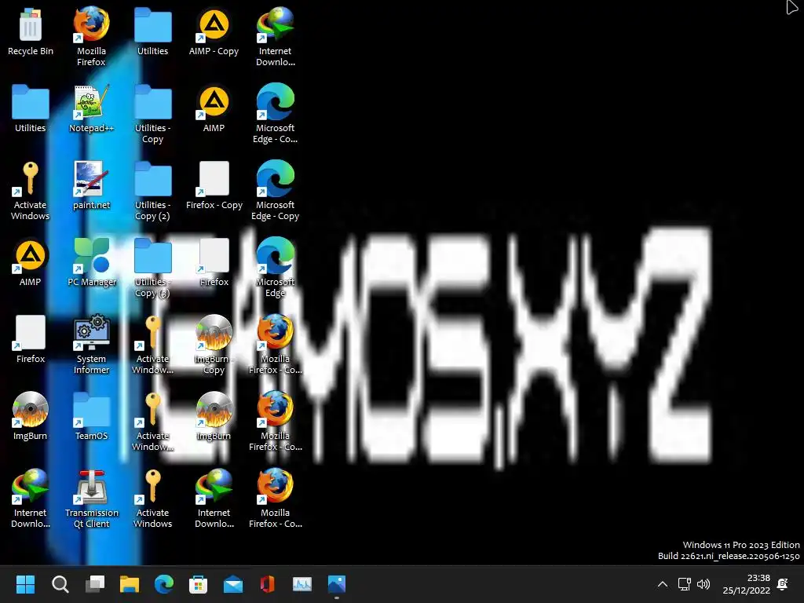Open Task View from the taskbar
Image resolution: width=804 pixels, height=603 pixels.
click(x=95, y=584)
